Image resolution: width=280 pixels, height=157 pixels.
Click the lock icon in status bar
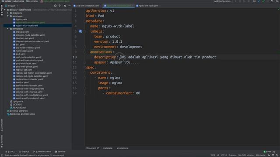[x=269, y=155]
